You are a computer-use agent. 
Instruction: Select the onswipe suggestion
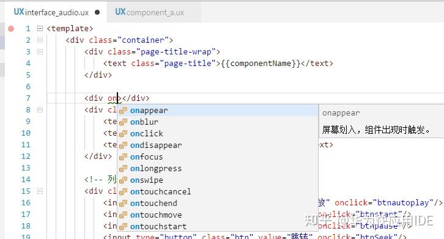[x=218, y=180]
